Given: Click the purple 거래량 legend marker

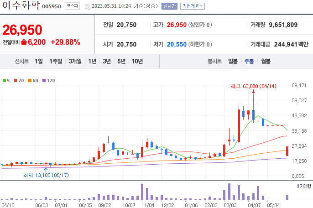Looking at the screenshot, I should click(x=298, y=186).
